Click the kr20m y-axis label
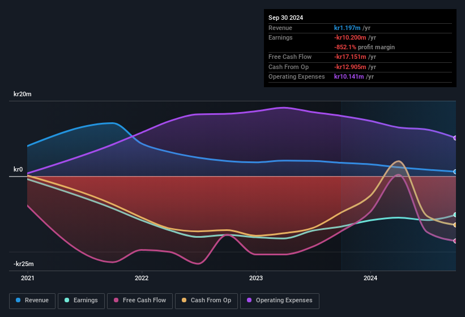This screenshot has width=465, height=317. click(x=23, y=94)
